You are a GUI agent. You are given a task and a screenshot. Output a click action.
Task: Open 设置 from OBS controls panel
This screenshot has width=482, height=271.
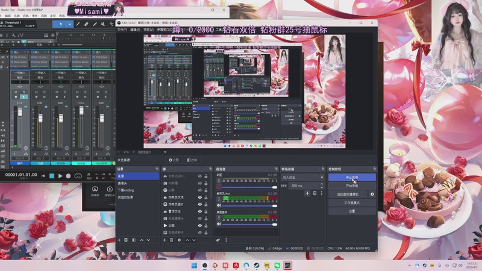(352, 211)
